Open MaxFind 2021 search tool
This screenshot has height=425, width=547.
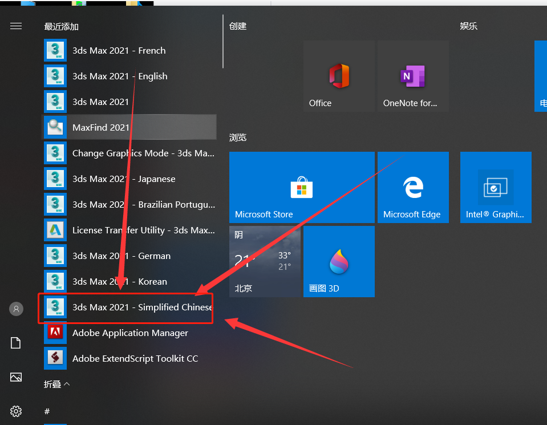point(129,127)
